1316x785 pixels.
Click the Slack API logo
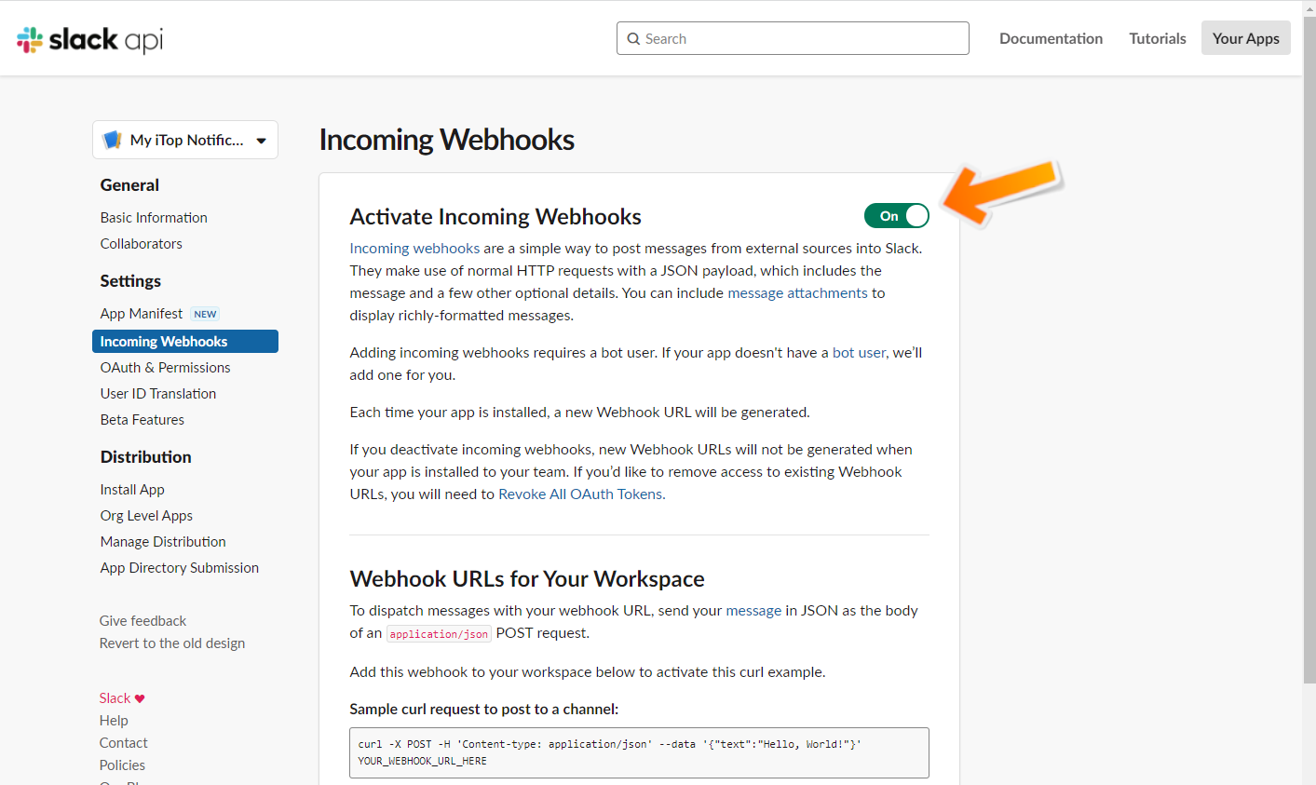[x=89, y=40]
